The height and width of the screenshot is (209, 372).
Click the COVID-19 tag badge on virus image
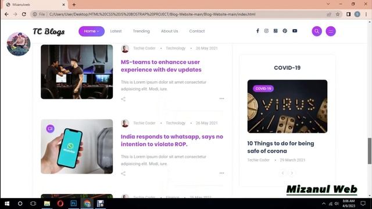point(263,89)
